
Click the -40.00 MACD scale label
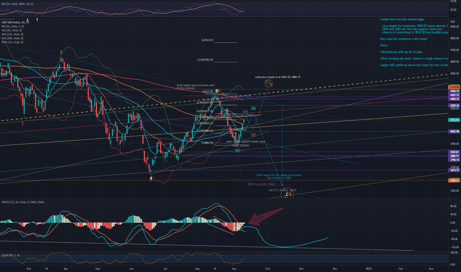pyautogui.click(x=453, y=231)
